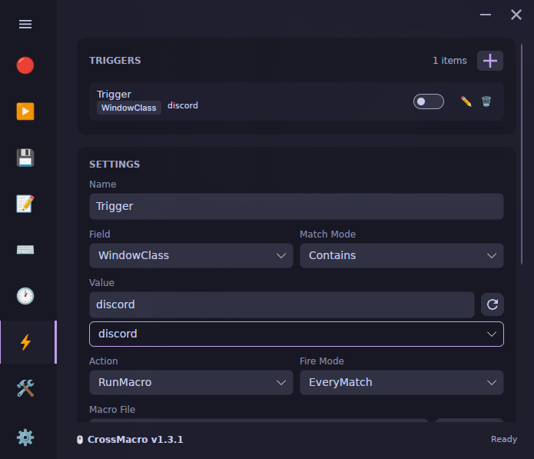The width and height of the screenshot is (534, 459).
Task: Open the keyboard Shortcuts sidebar icon
Action: pyautogui.click(x=25, y=250)
